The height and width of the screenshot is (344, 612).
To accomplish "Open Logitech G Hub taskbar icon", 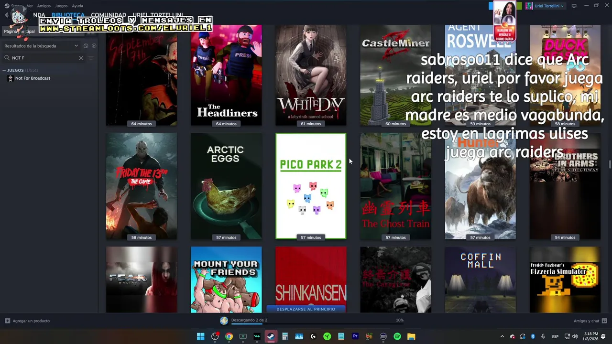I will point(313,336).
